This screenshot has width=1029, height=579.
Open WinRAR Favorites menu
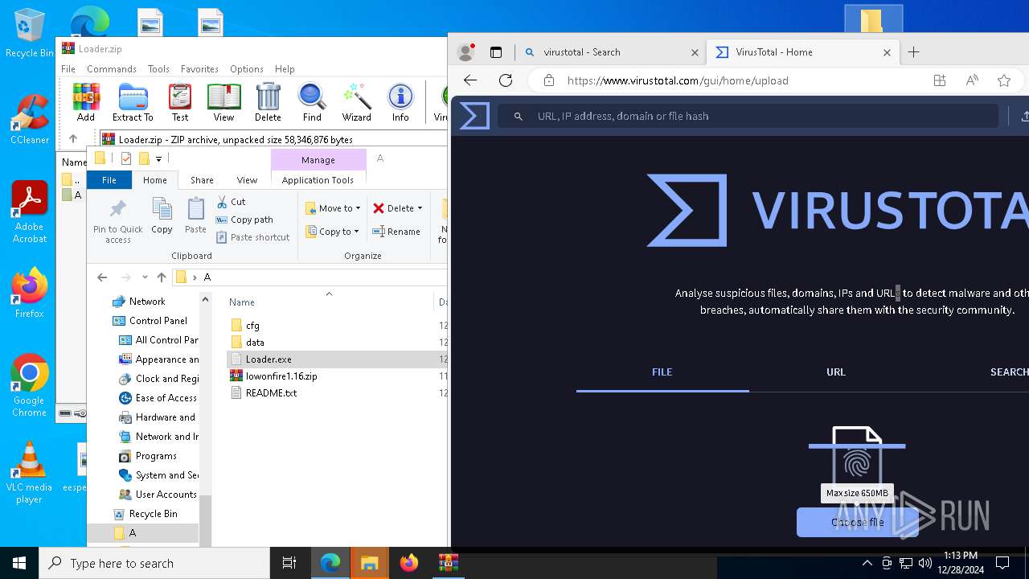click(x=199, y=69)
